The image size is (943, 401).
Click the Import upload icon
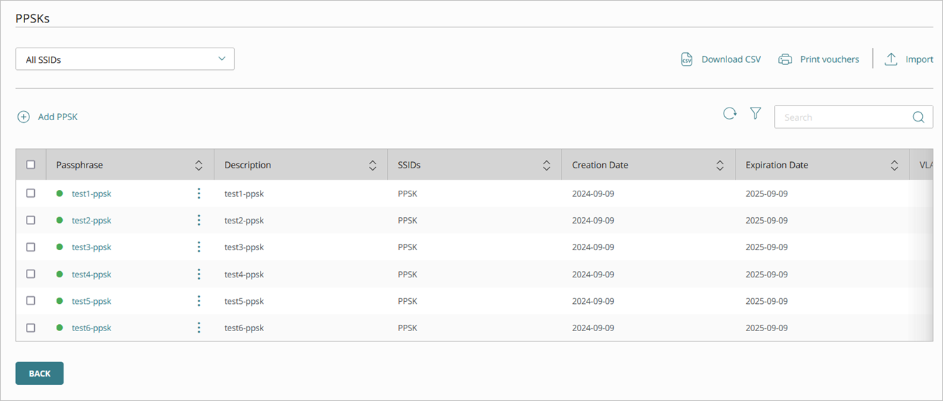891,59
